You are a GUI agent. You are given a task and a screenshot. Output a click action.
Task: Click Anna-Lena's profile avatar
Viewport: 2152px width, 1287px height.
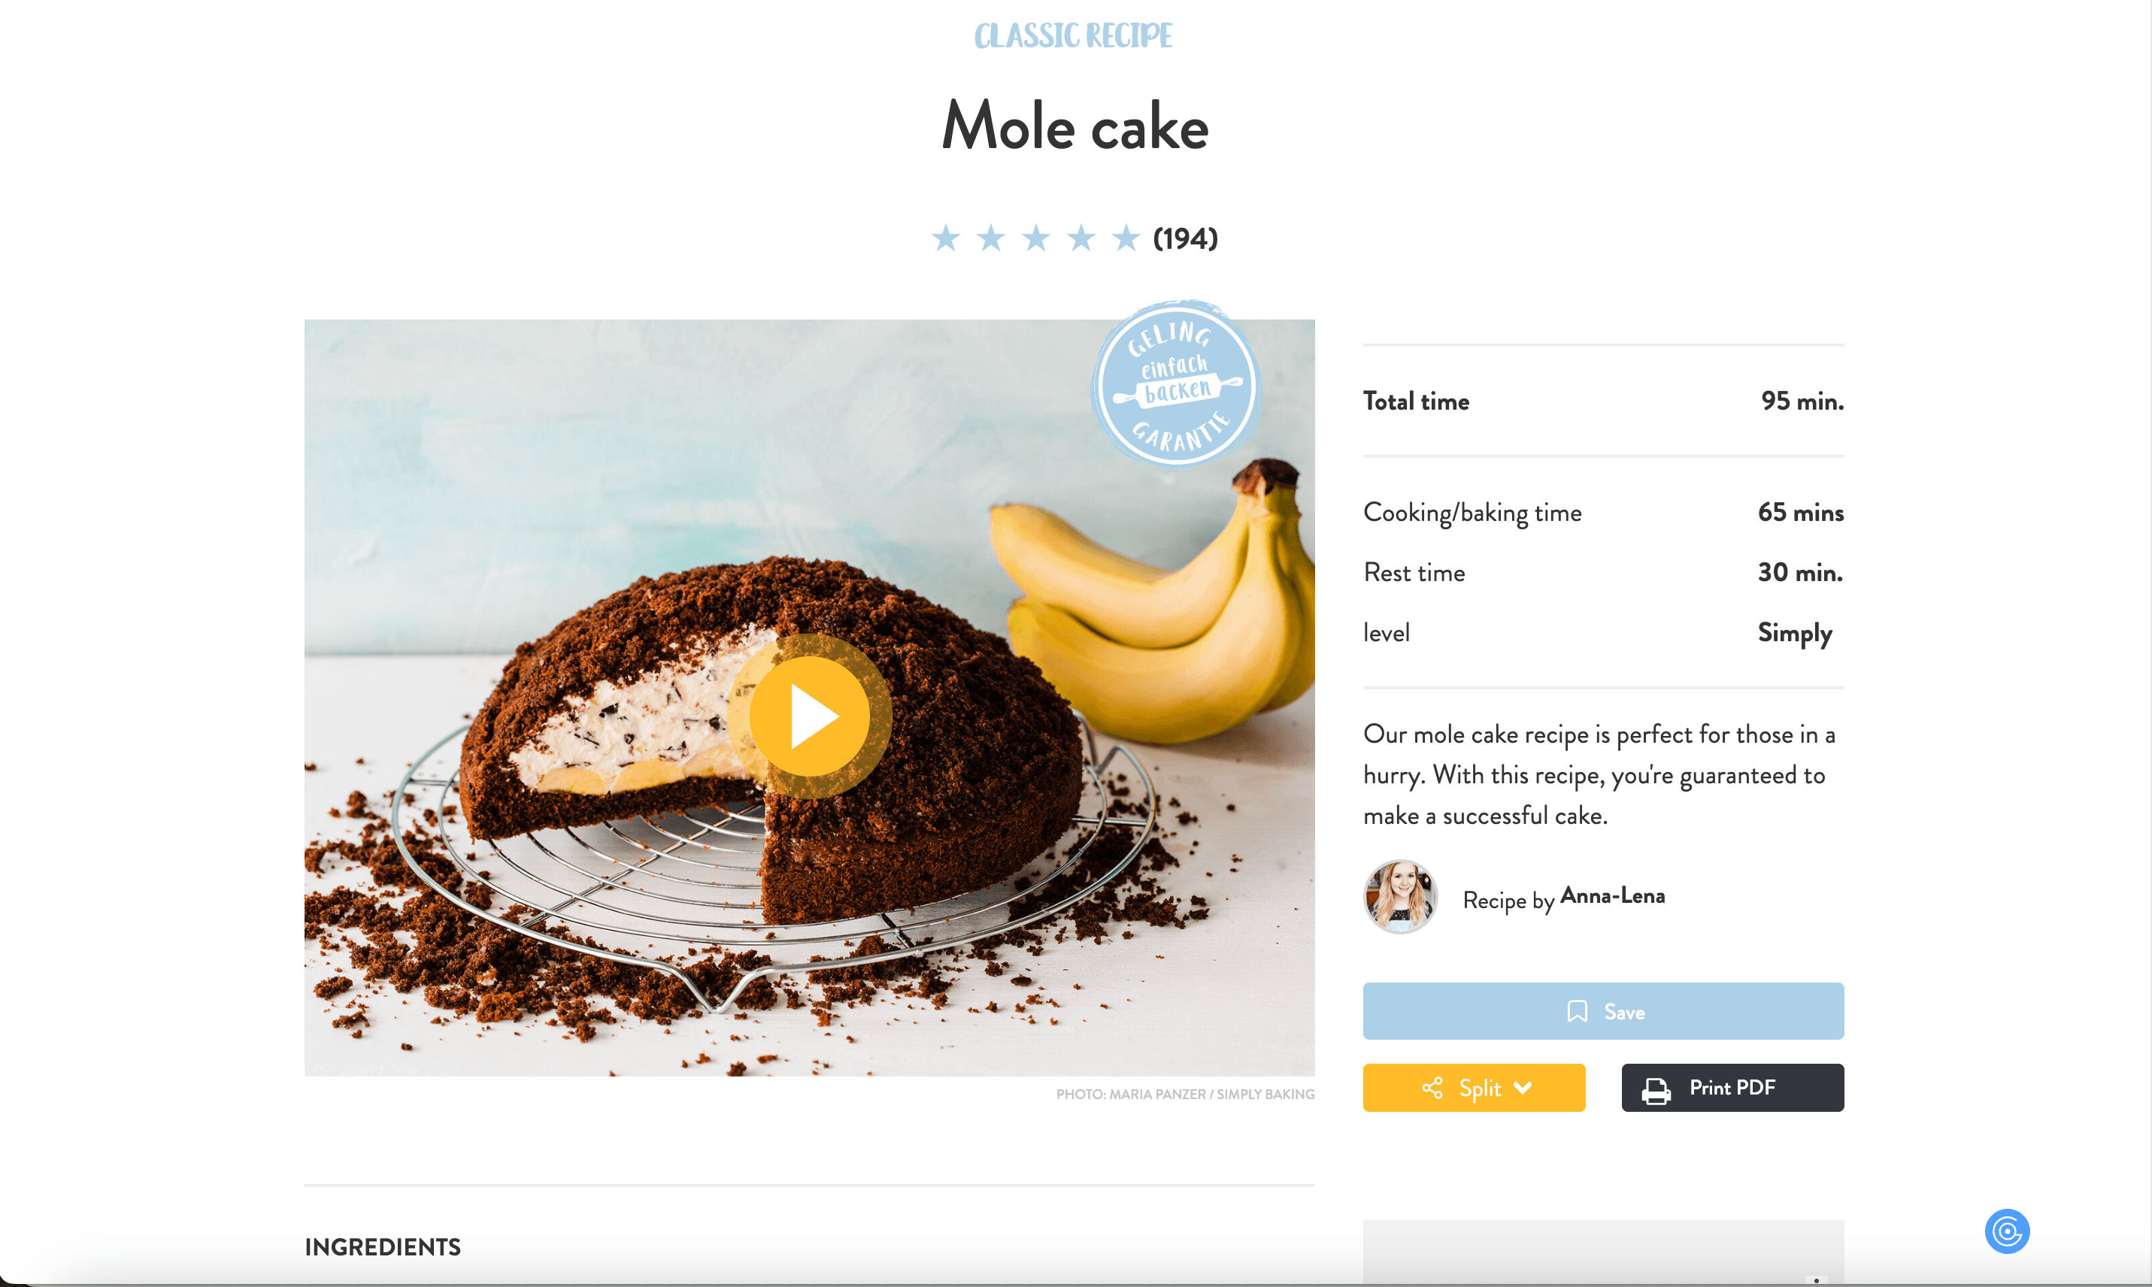(1400, 897)
